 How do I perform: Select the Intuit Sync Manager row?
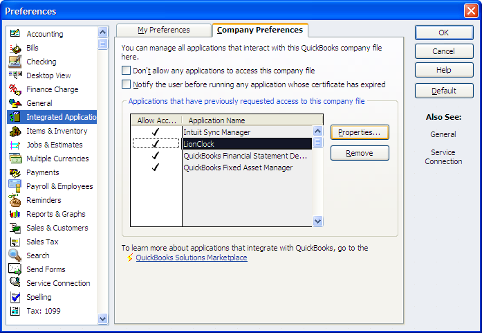tap(248, 132)
